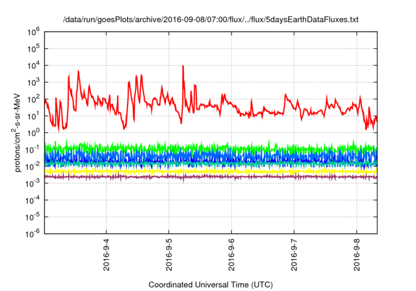This screenshot has height=291, width=416.
Task: Click the 10^-3 y-axis tick label
Action: pyautogui.click(x=33, y=183)
